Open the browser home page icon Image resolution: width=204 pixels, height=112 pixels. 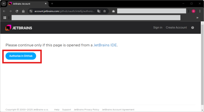click(x=23, y=11)
